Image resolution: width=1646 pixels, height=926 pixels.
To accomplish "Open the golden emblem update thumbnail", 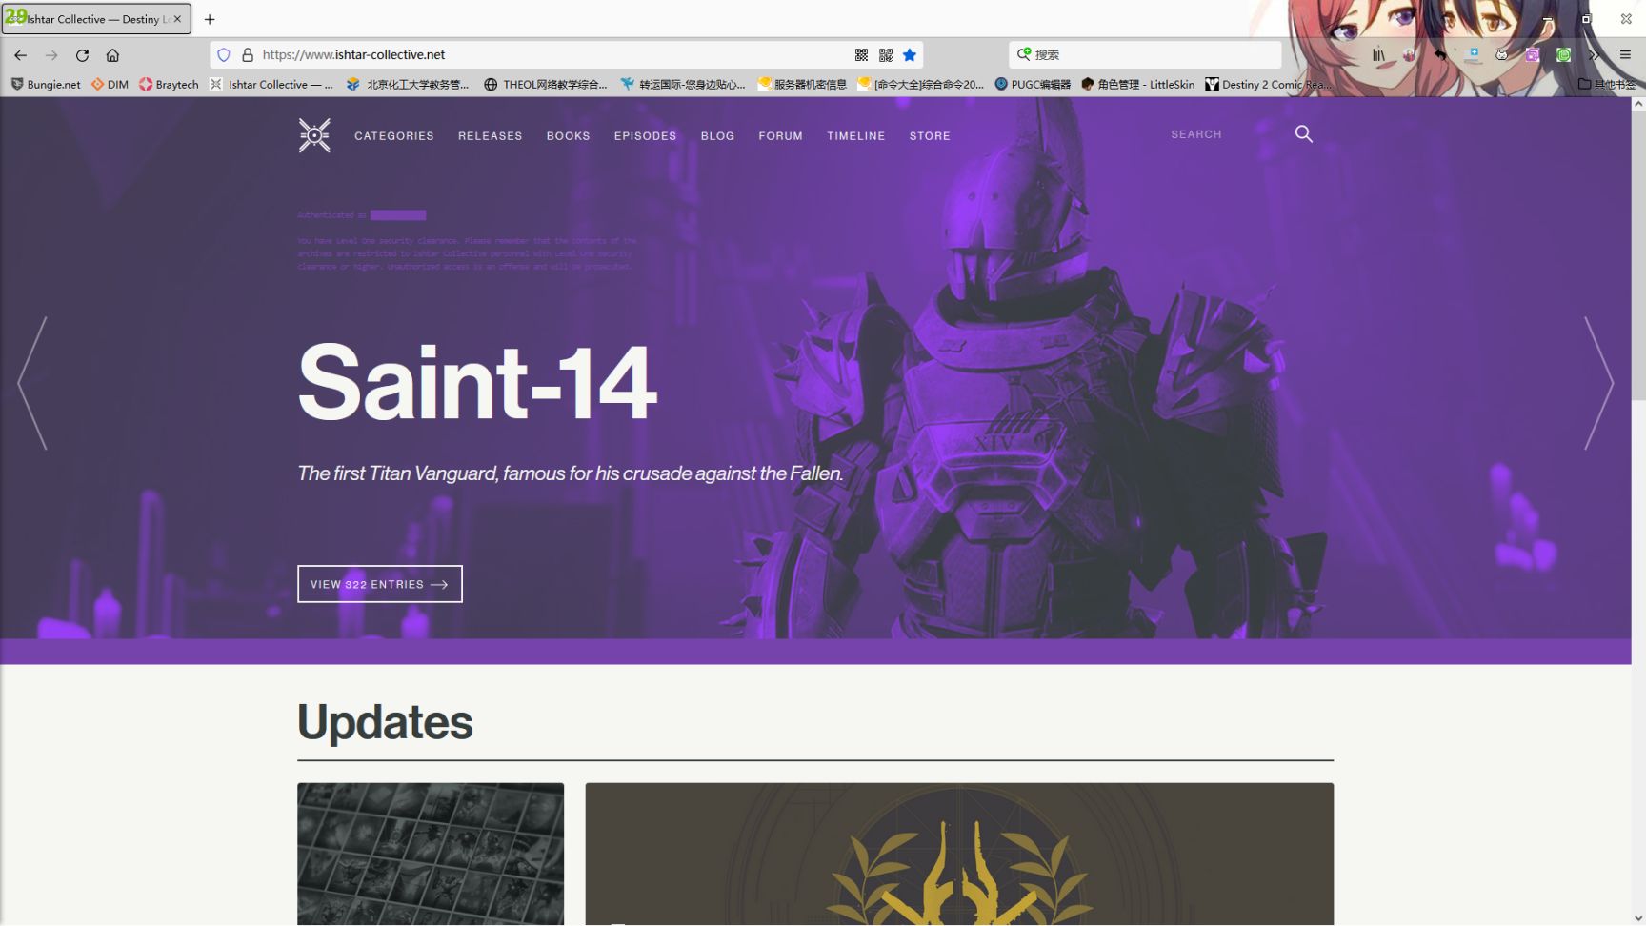I will point(959,854).
